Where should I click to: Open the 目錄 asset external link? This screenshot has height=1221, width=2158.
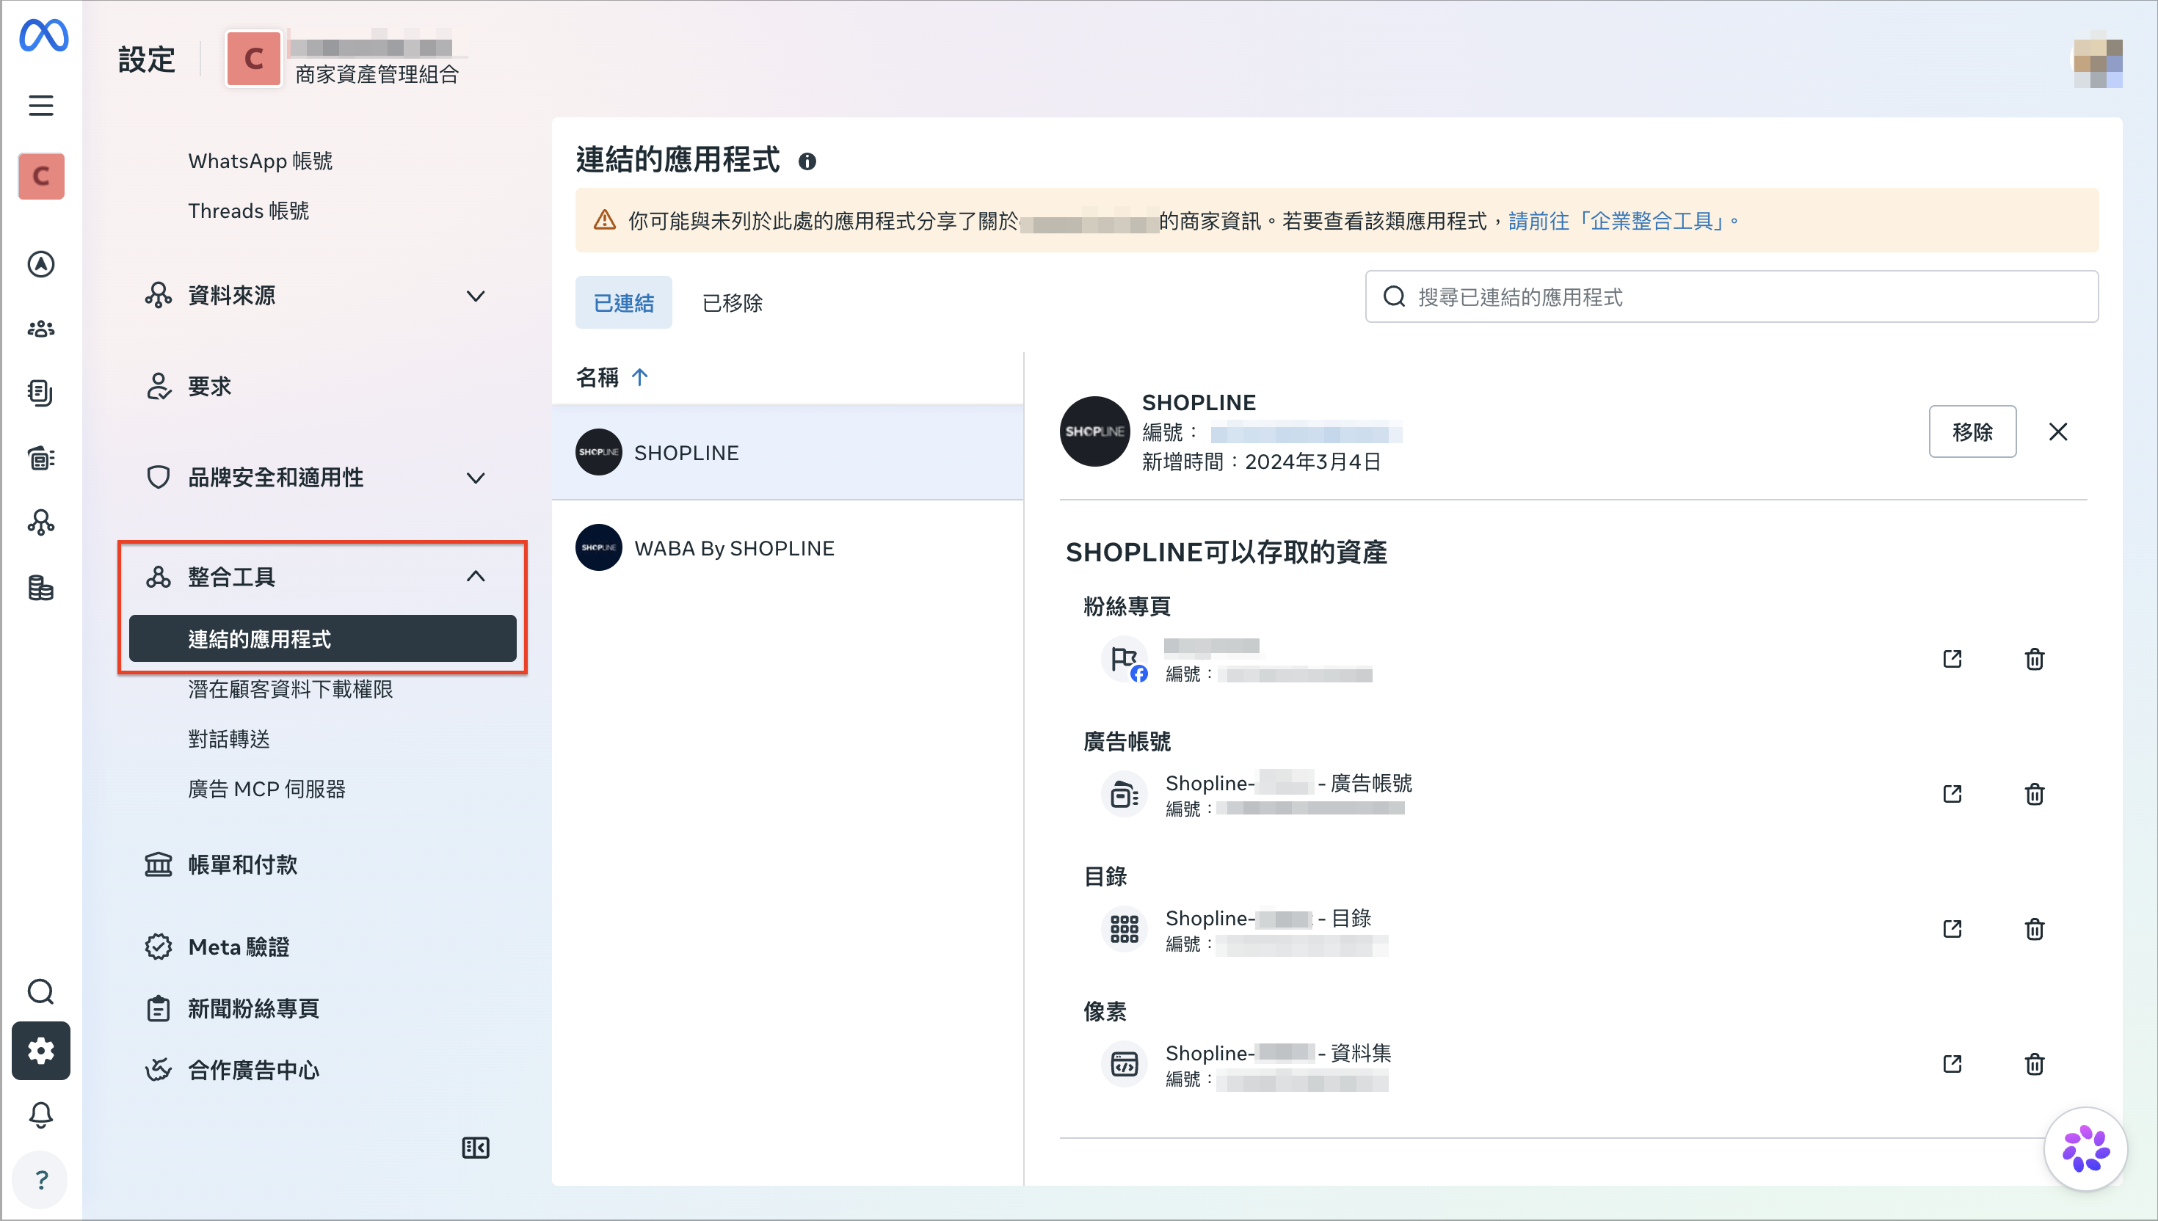(1952, 928)
